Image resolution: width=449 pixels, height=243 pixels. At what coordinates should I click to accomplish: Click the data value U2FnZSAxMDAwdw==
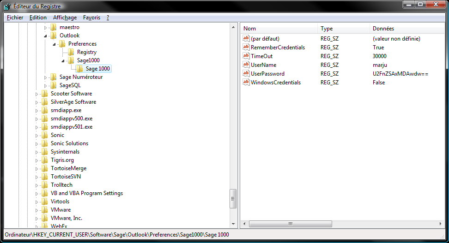pyautogui.click(x=400, y=73)
